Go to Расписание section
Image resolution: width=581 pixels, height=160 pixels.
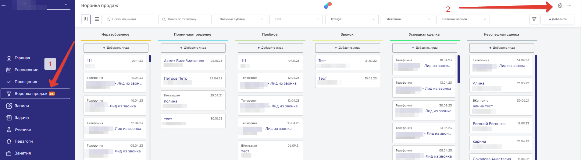pos(26,70)
